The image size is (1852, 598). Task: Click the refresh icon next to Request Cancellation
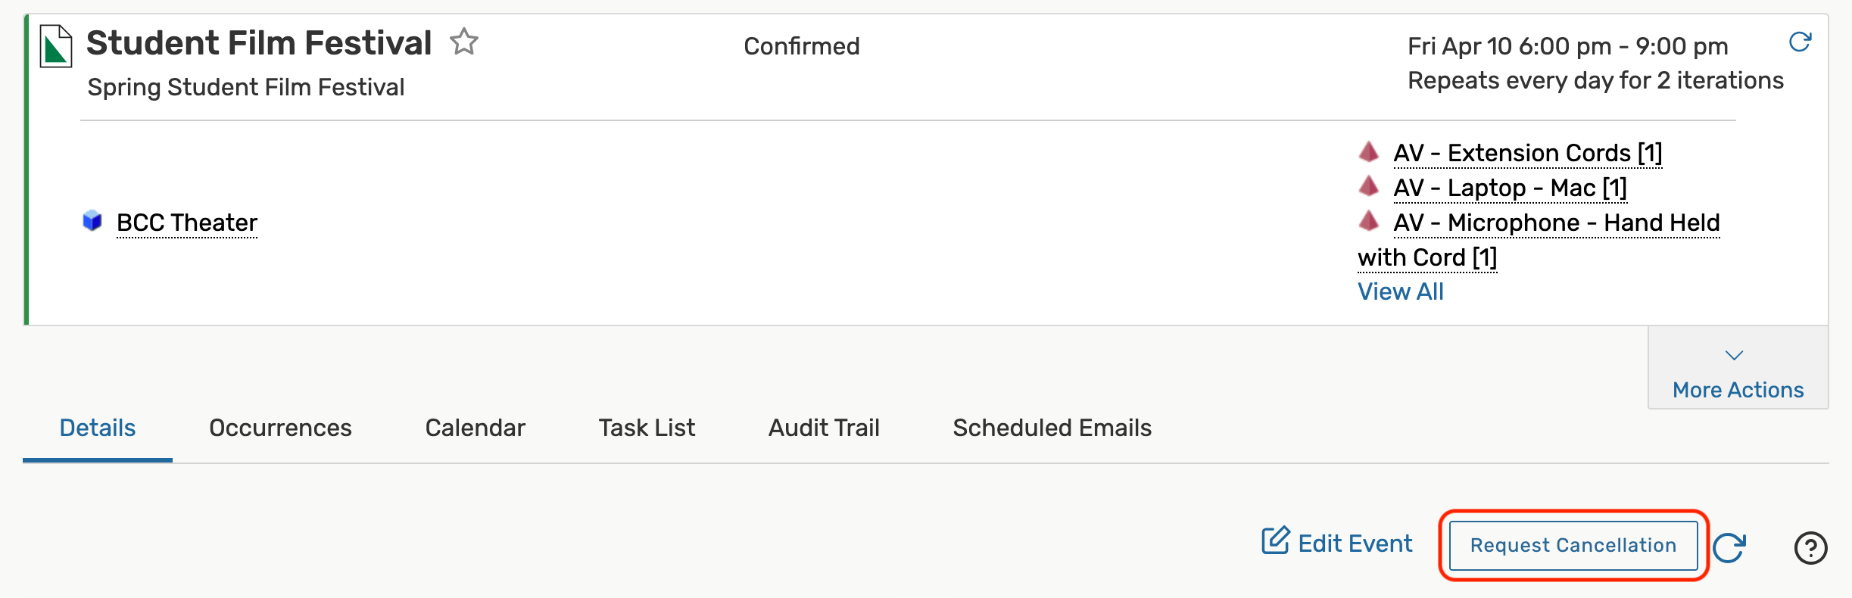1729,547
